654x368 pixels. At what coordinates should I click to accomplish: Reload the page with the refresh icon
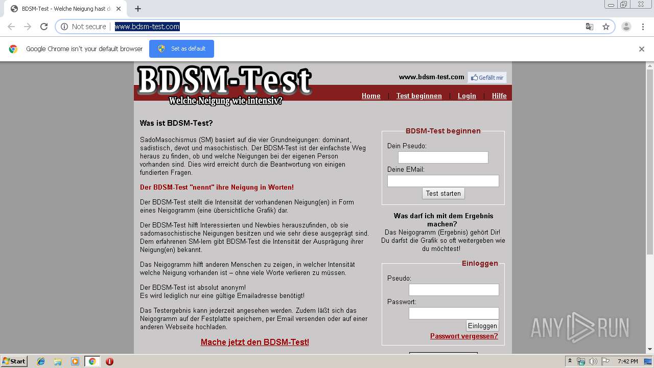click(x=44, y=27)
